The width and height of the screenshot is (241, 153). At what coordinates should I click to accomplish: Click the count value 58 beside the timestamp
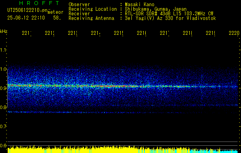coord(56,18)
